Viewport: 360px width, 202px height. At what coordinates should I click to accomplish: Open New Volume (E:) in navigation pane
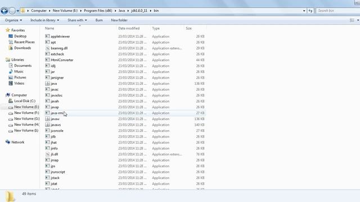[26, 107]
